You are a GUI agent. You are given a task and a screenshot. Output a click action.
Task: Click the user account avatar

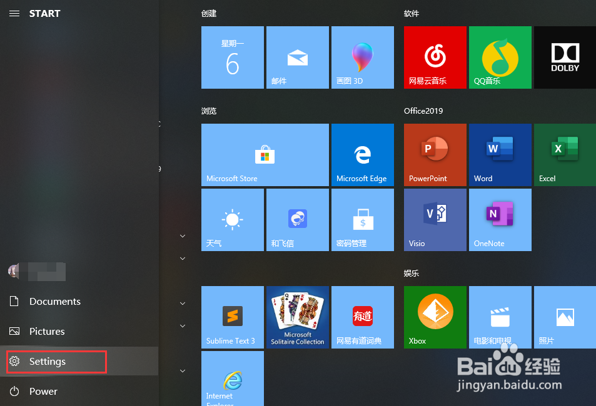coord(14,271)
